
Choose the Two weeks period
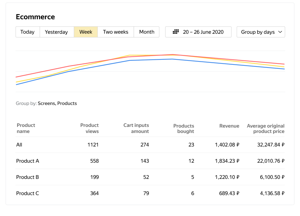click(116, 32)
